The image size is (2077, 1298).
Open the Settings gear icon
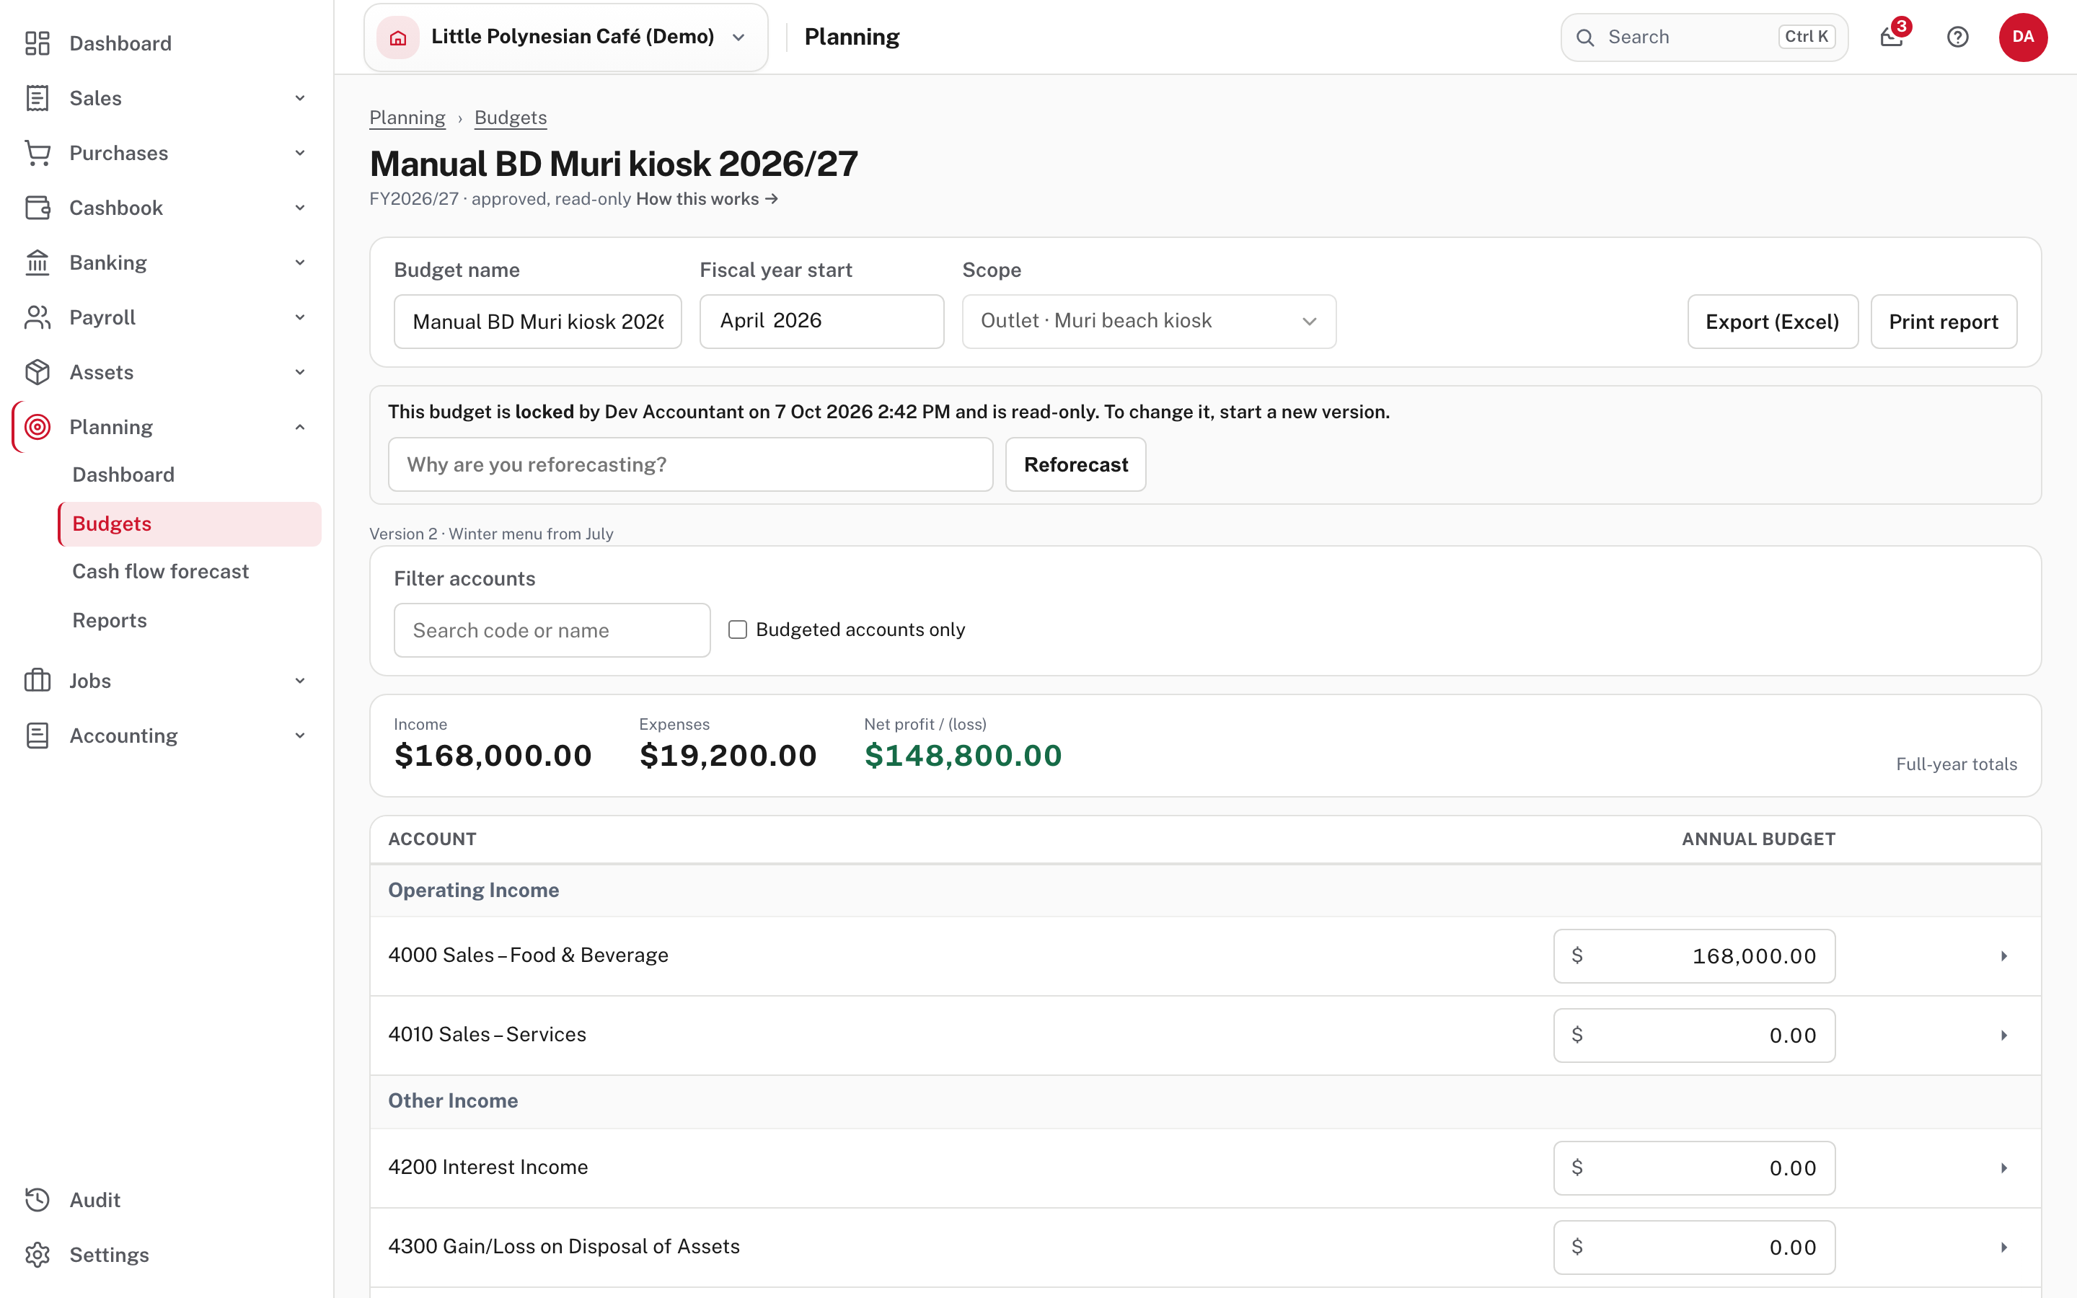point(37,1255)
